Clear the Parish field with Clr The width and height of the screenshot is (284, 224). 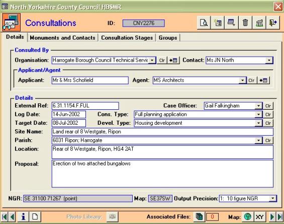268,140
